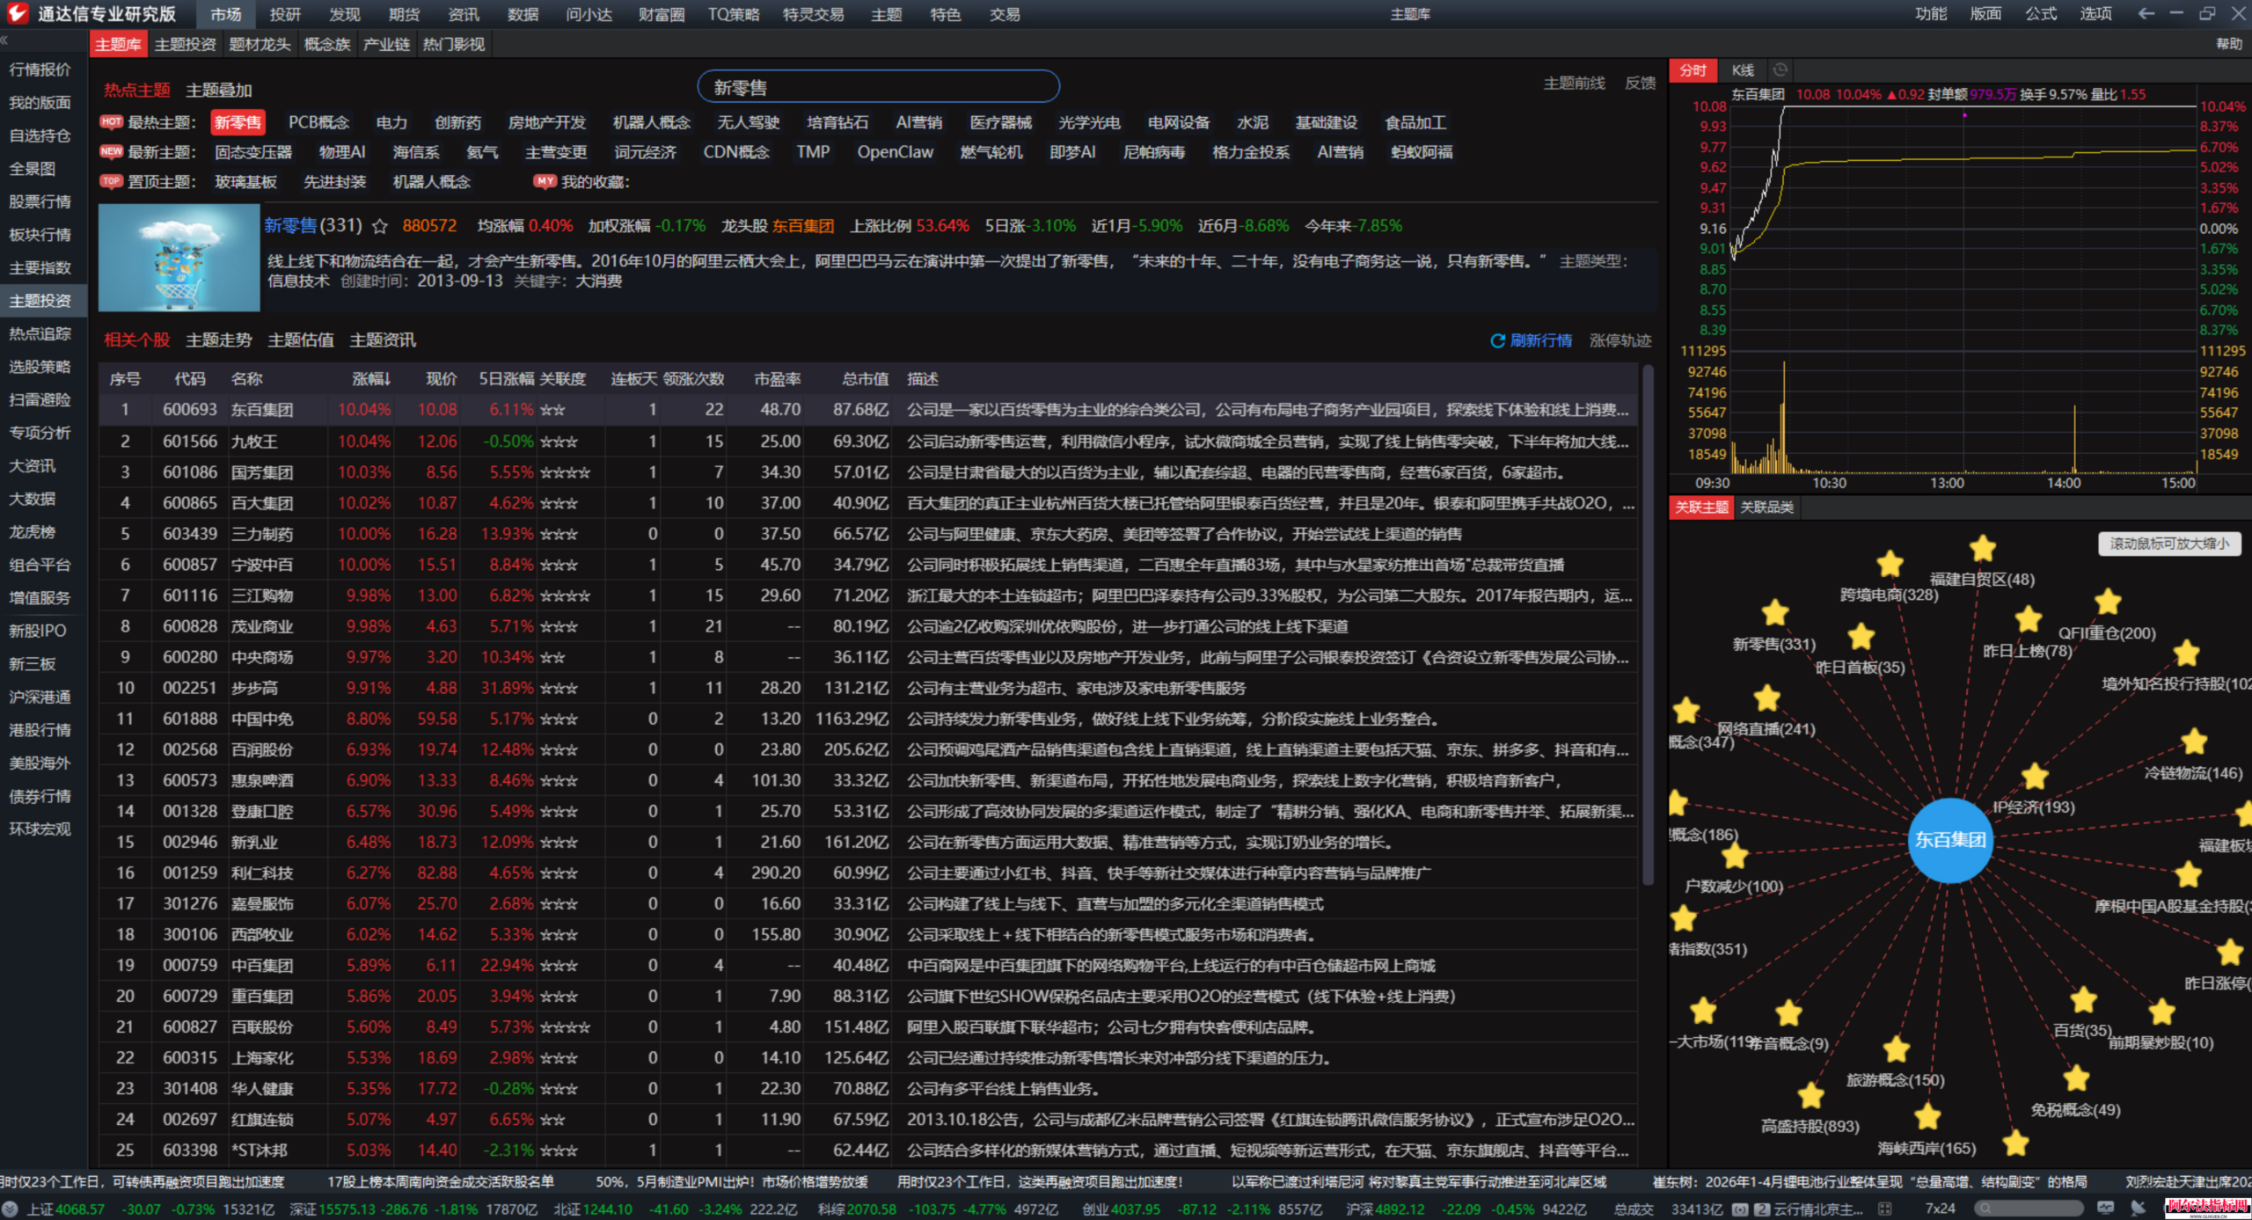Collapse the left sidebar with the double-chevron
The width and height of the screenshot is (2252, 1220).
pos(4,40)
